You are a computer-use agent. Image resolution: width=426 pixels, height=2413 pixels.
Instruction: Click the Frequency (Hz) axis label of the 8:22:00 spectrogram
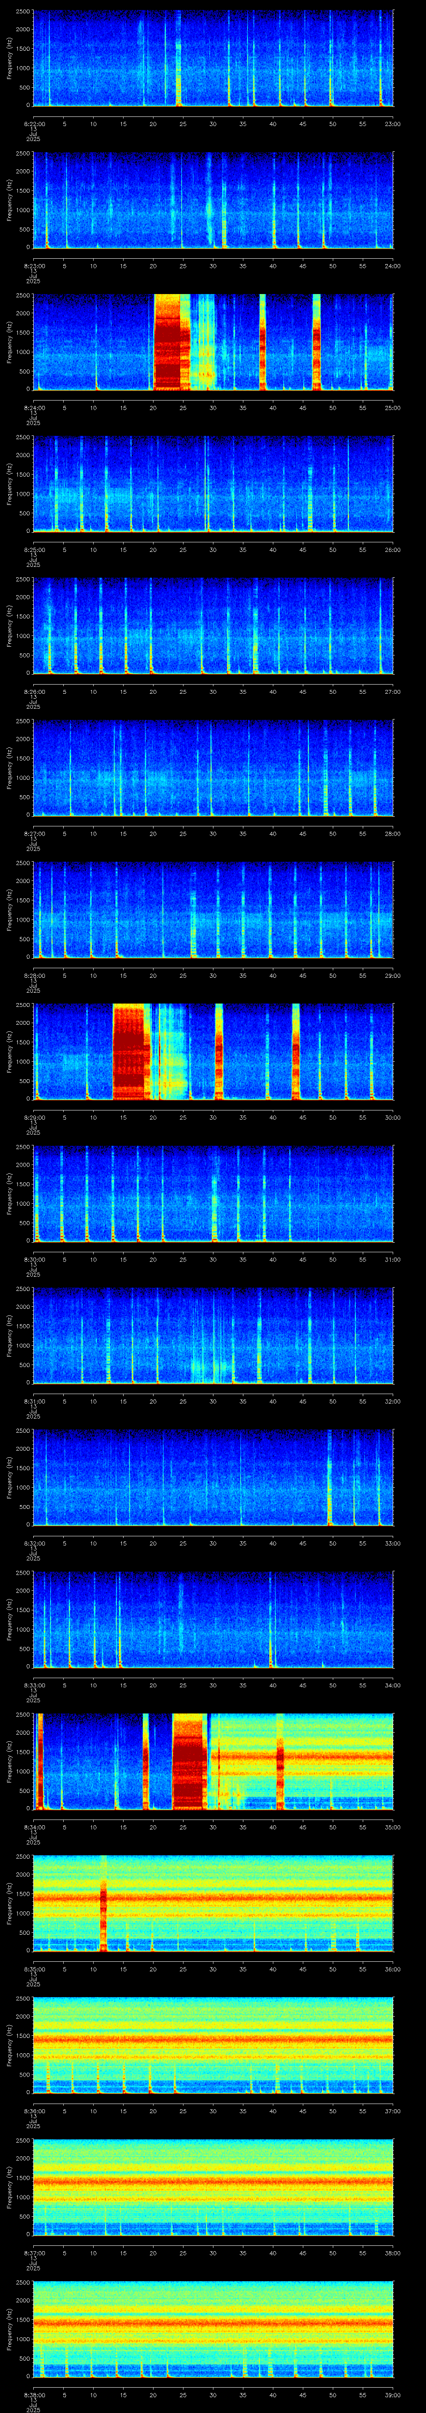[x=10, y=58]
